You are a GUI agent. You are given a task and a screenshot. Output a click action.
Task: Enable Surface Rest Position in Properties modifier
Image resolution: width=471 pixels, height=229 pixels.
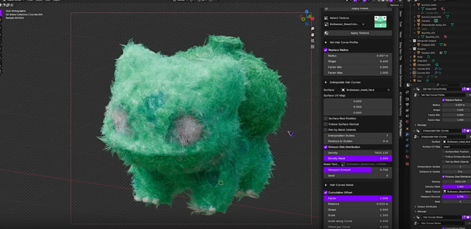pos(444,152)
